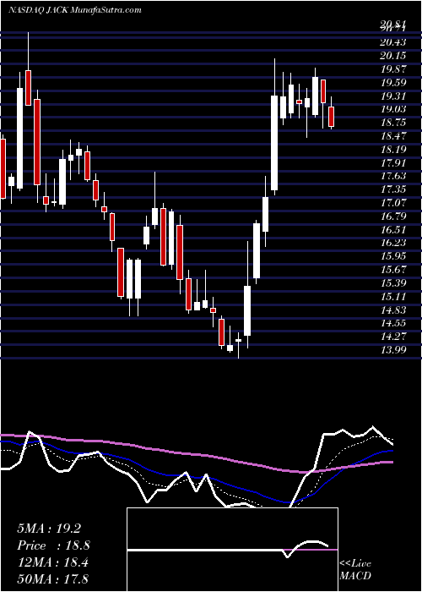The height and width of the screenshot is (592, 422).
Task: Click the 12MA : 18.4 legend entry
Action: coord(52,562)
